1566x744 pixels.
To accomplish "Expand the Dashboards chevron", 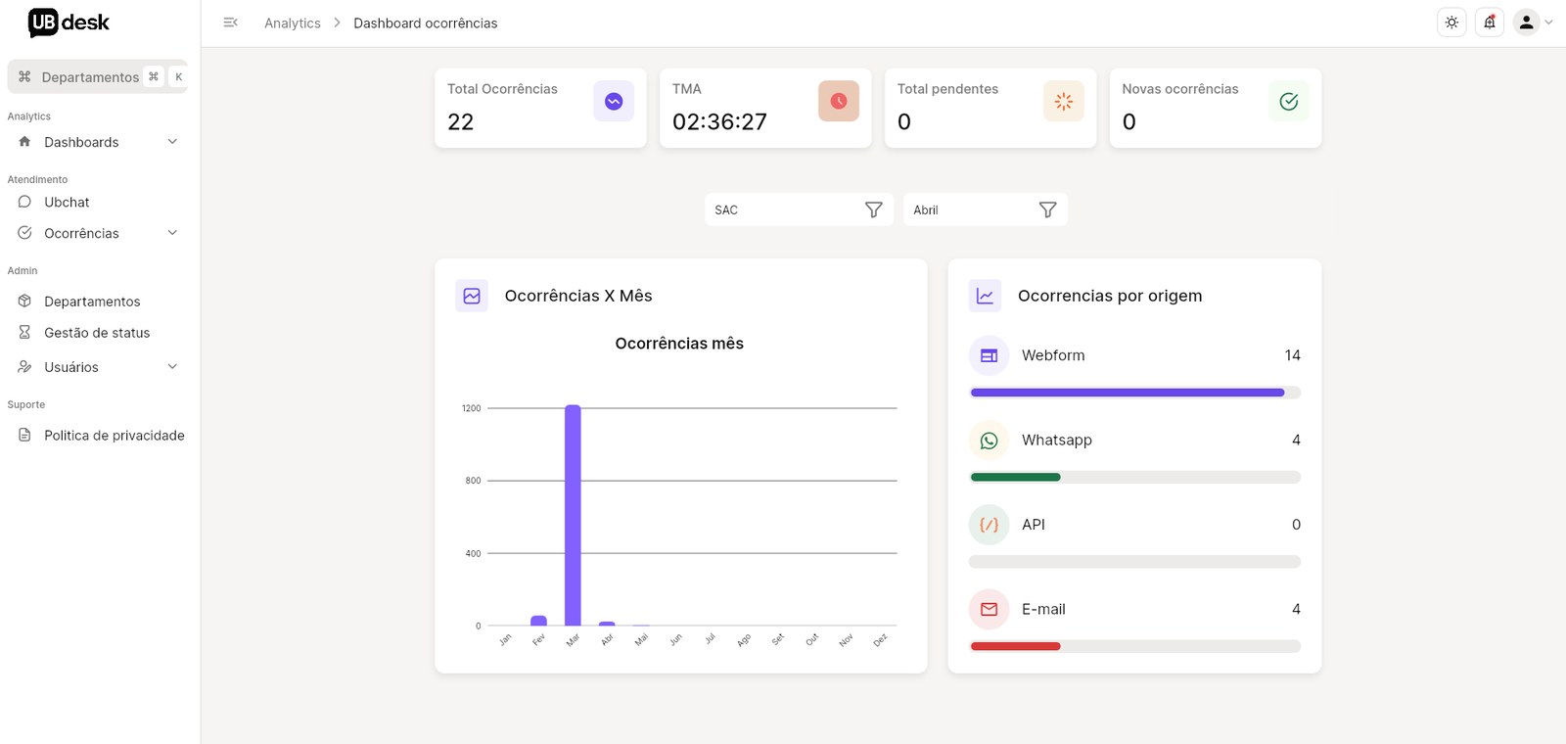I will click(172, 142).
